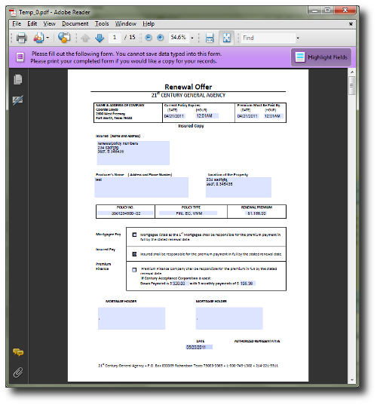The width and height of the screenshot is (377, 405).
Task: Click the Adobe Reader title bar PDF icon
Action: click(x=13, y=12)
